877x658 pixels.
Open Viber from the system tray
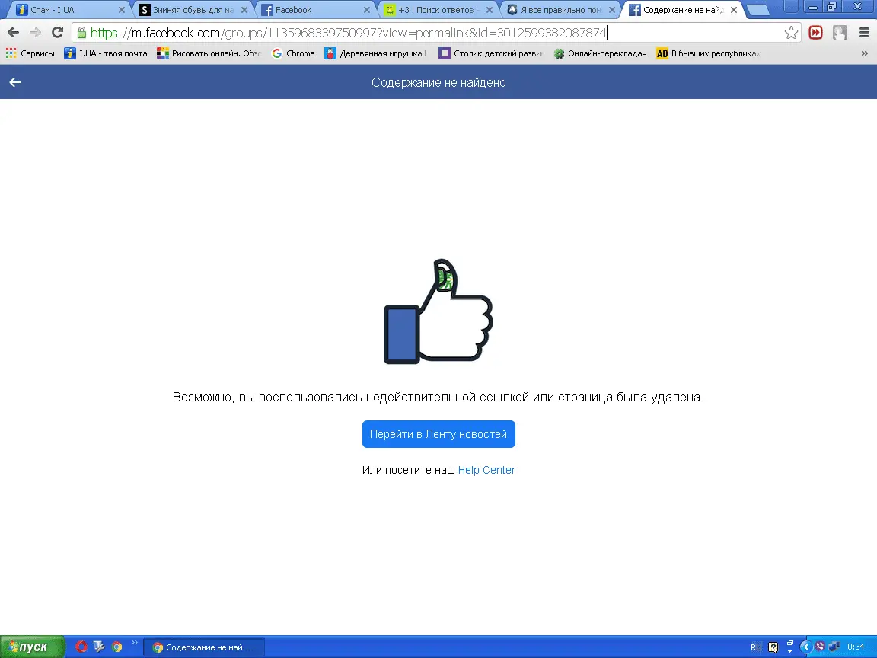820,647
